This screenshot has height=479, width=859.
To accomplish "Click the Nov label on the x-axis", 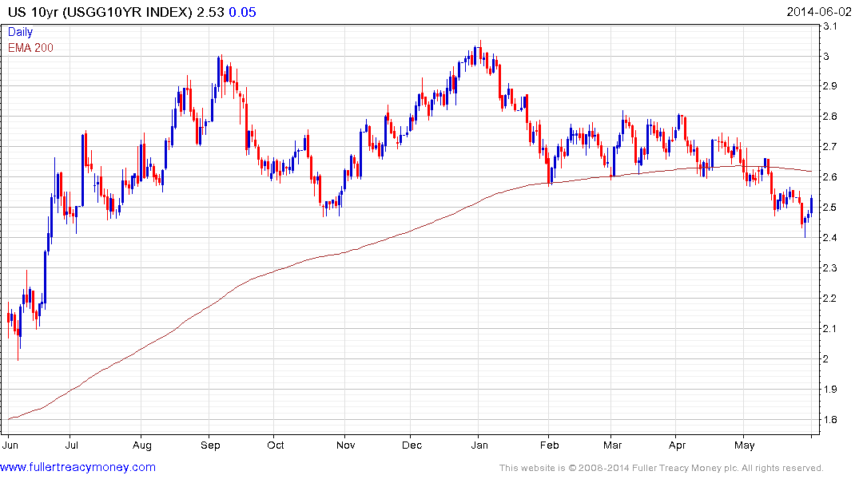I will pos(346,445).
